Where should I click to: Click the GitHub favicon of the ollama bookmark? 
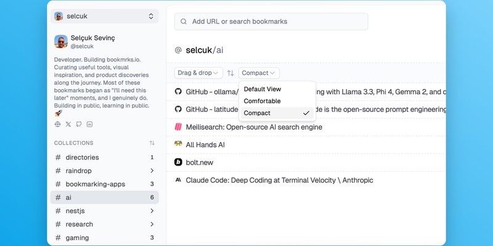tap(178, 92)
